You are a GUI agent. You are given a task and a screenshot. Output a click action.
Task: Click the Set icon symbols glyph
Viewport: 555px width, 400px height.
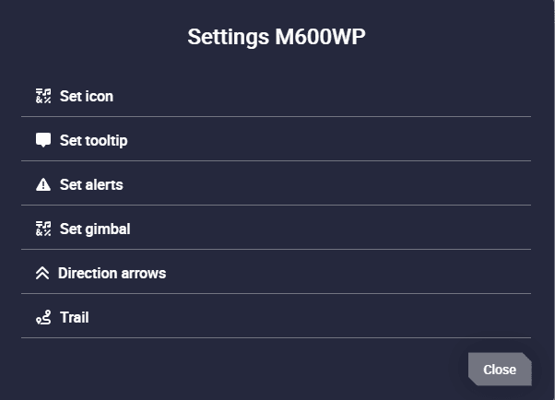tap(43, 96)
